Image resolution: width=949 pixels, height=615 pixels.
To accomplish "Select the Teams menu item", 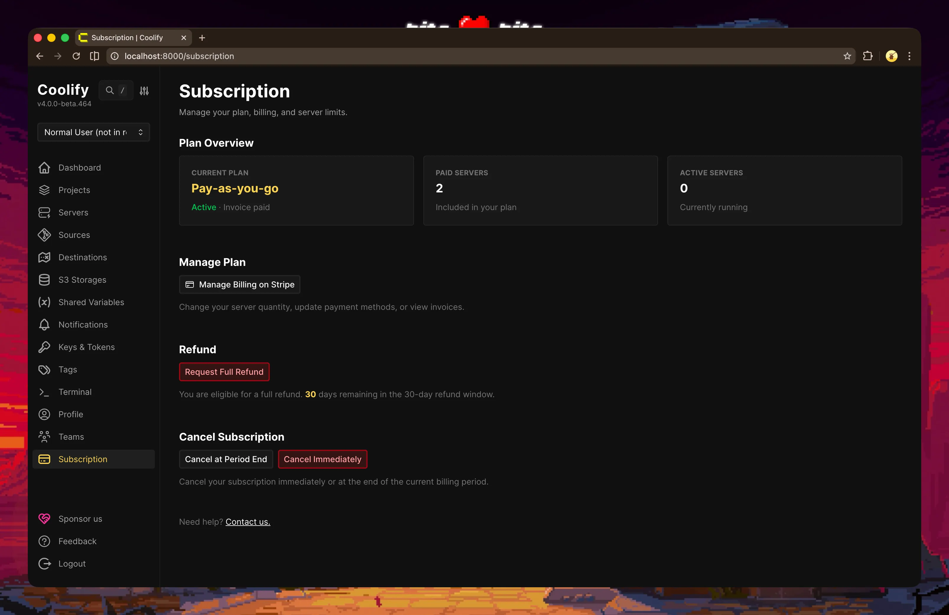I will pos(71,436).
